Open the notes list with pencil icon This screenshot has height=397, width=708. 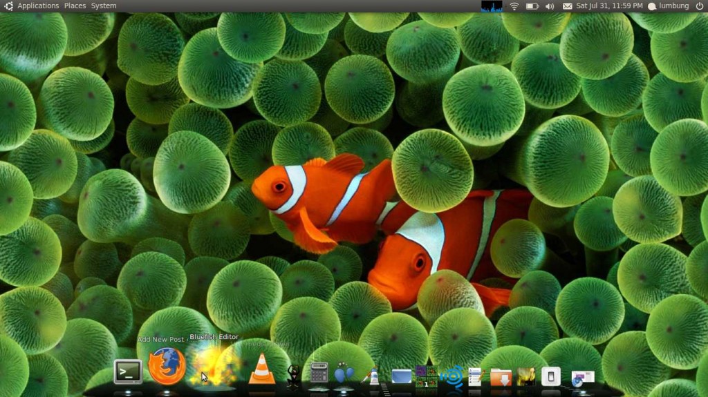pos(476,377)
